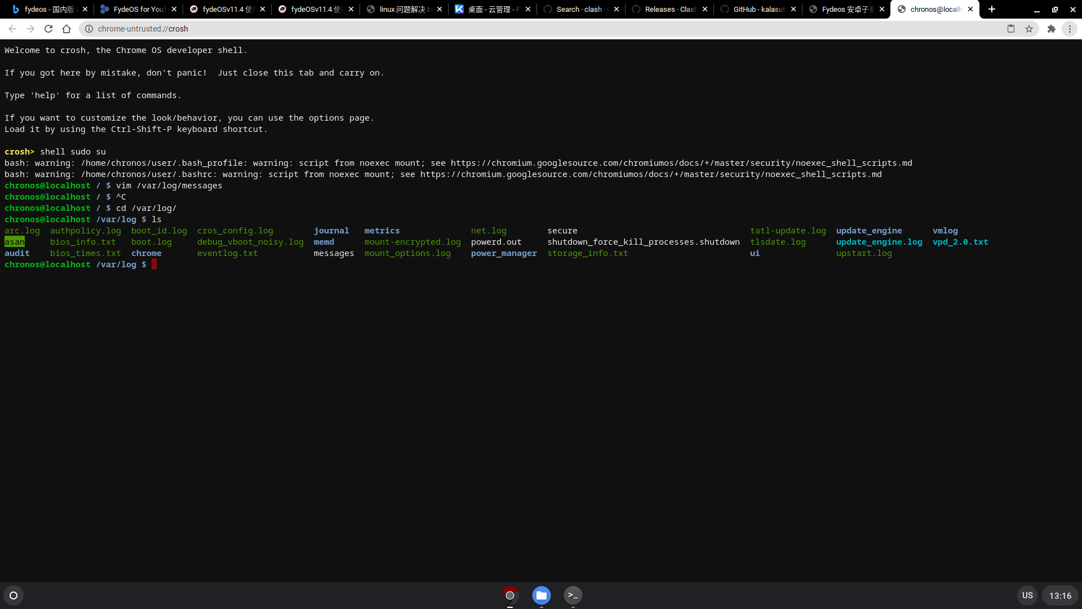Click 'powerd.out' file in listing
The width and height of the screenshot is (1082, 609).
click(x=496, y=242)
